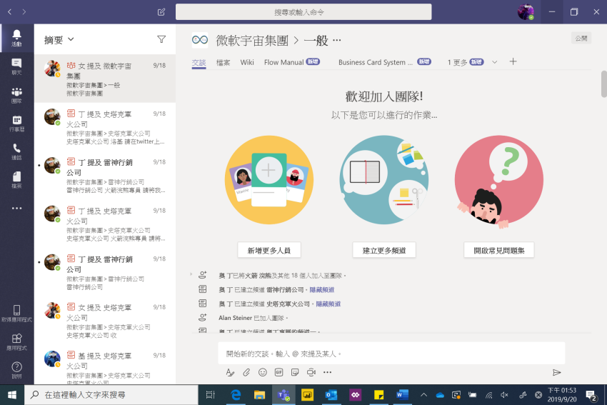
Task: Open the GIF picker
Action: pos(279,372)
